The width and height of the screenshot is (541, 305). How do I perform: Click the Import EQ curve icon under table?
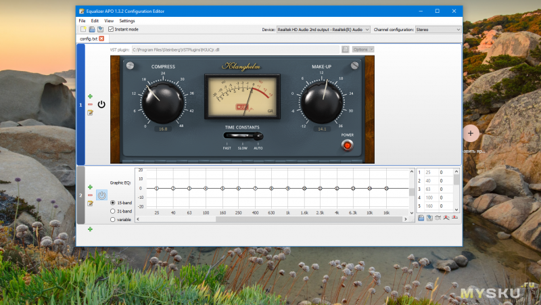pyautogui.click(x=421, y=218)
